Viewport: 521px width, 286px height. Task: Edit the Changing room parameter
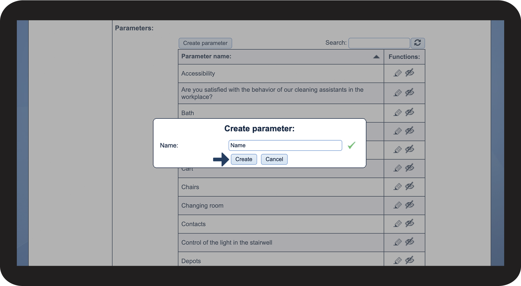tap(398, 205)
